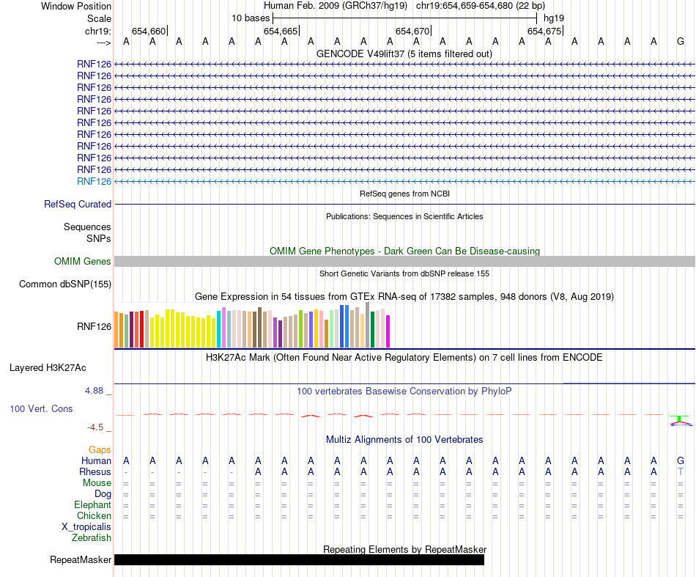Click the chr19: base position label
This screenshot has height=577, width=696.
tap(98, 31)
